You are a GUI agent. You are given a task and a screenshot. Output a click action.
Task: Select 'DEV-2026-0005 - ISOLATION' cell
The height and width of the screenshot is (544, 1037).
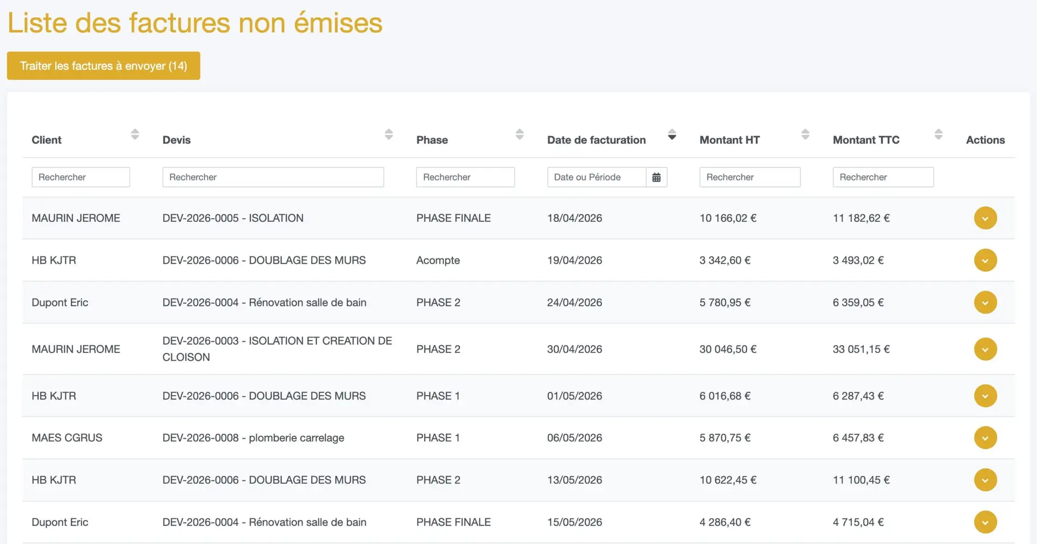233,218
